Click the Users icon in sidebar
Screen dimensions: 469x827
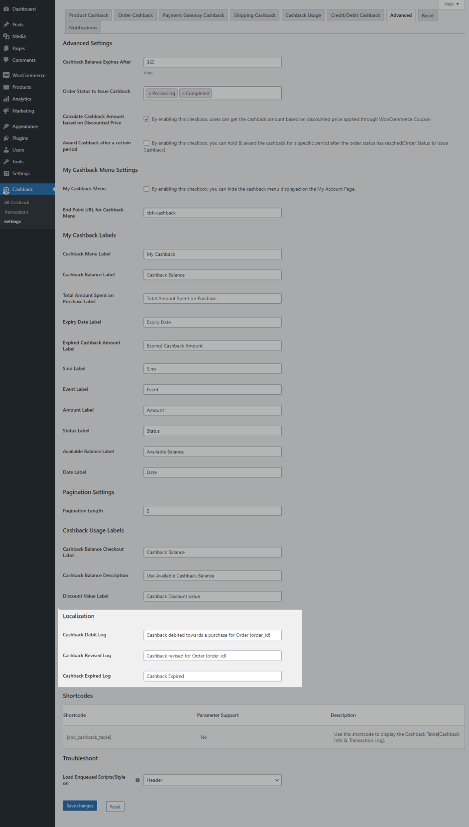6,150
